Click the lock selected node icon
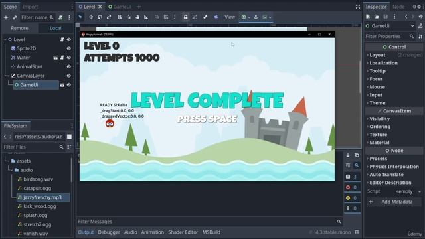This screenshot has height=239, width=425. [x=185, y=17]
